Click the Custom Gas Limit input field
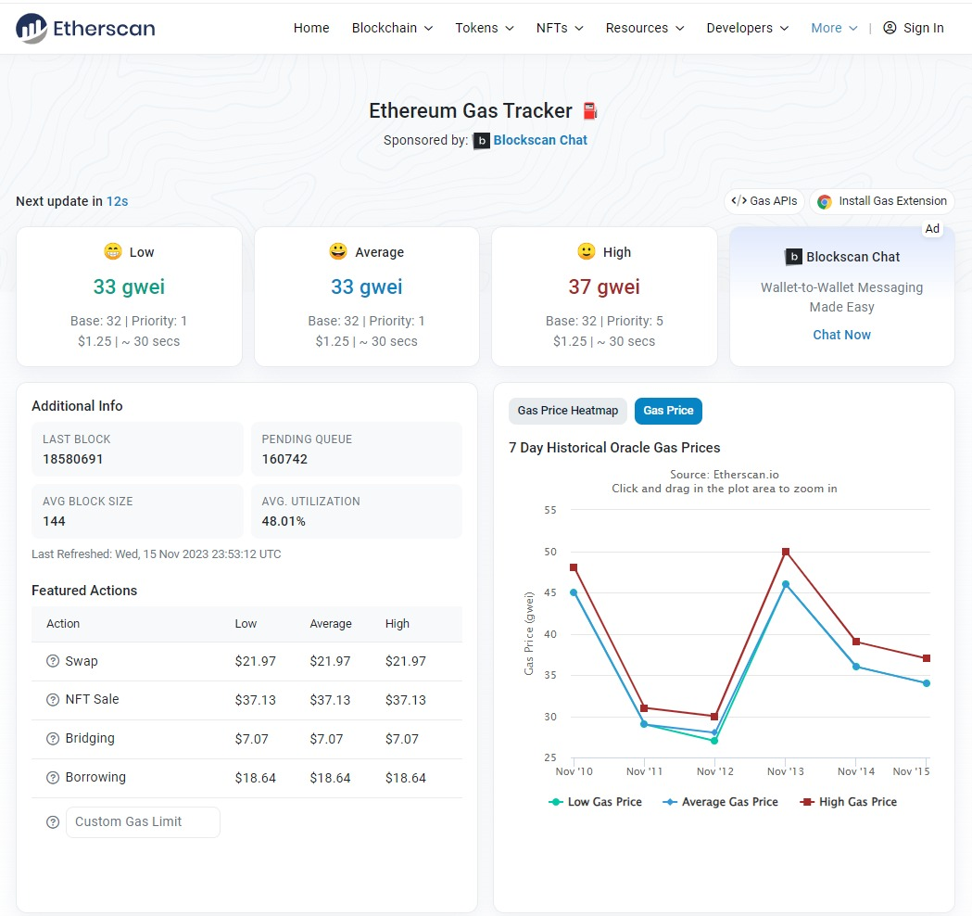 [x=143, y=821]
